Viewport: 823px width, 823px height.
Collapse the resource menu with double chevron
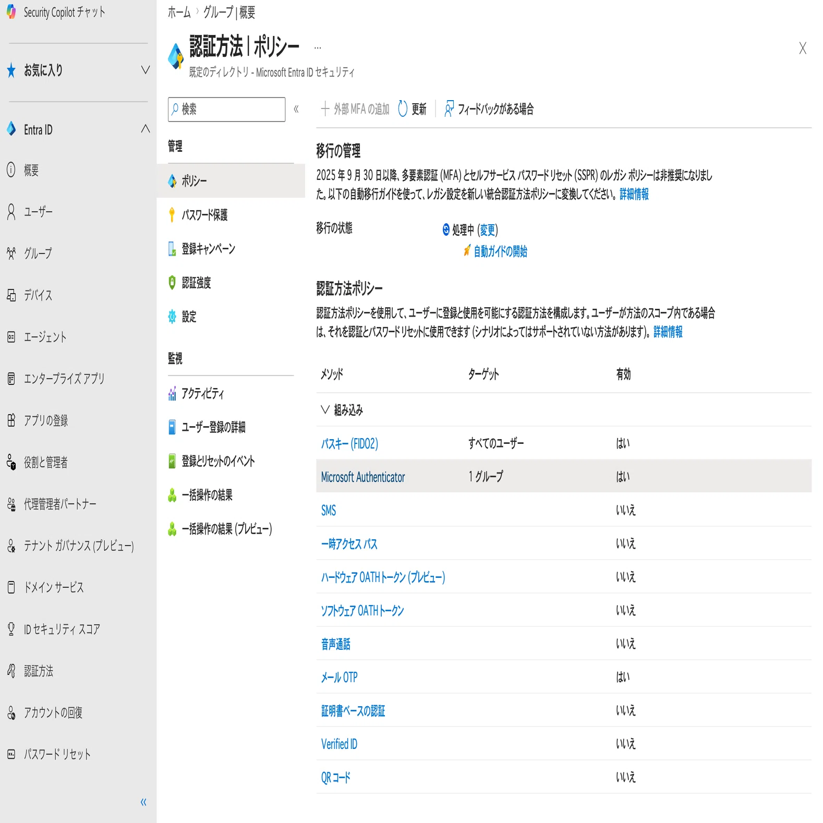point(296,109)
